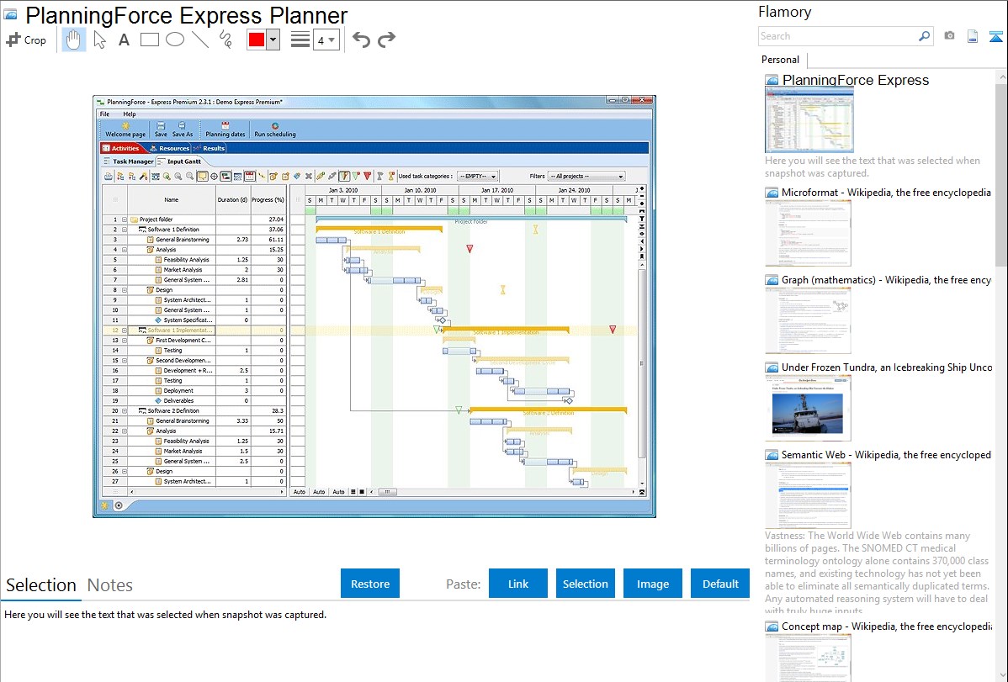Viewport: 1008px width, 682px height.
Task: Open the Microformat Wikipedia snapshot thumbnail
Action: [808, 233]
